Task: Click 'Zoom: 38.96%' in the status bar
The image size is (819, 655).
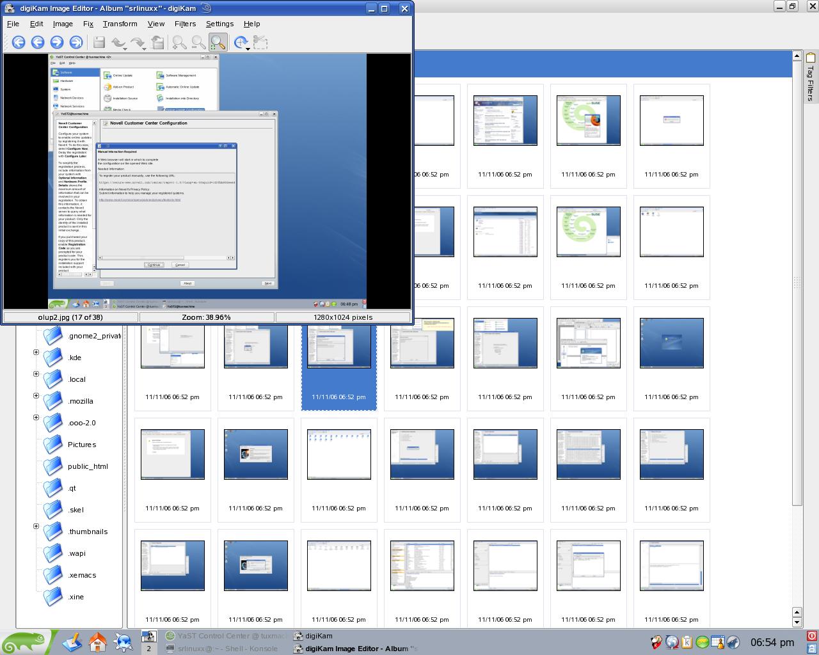Action: pos(206,317)
